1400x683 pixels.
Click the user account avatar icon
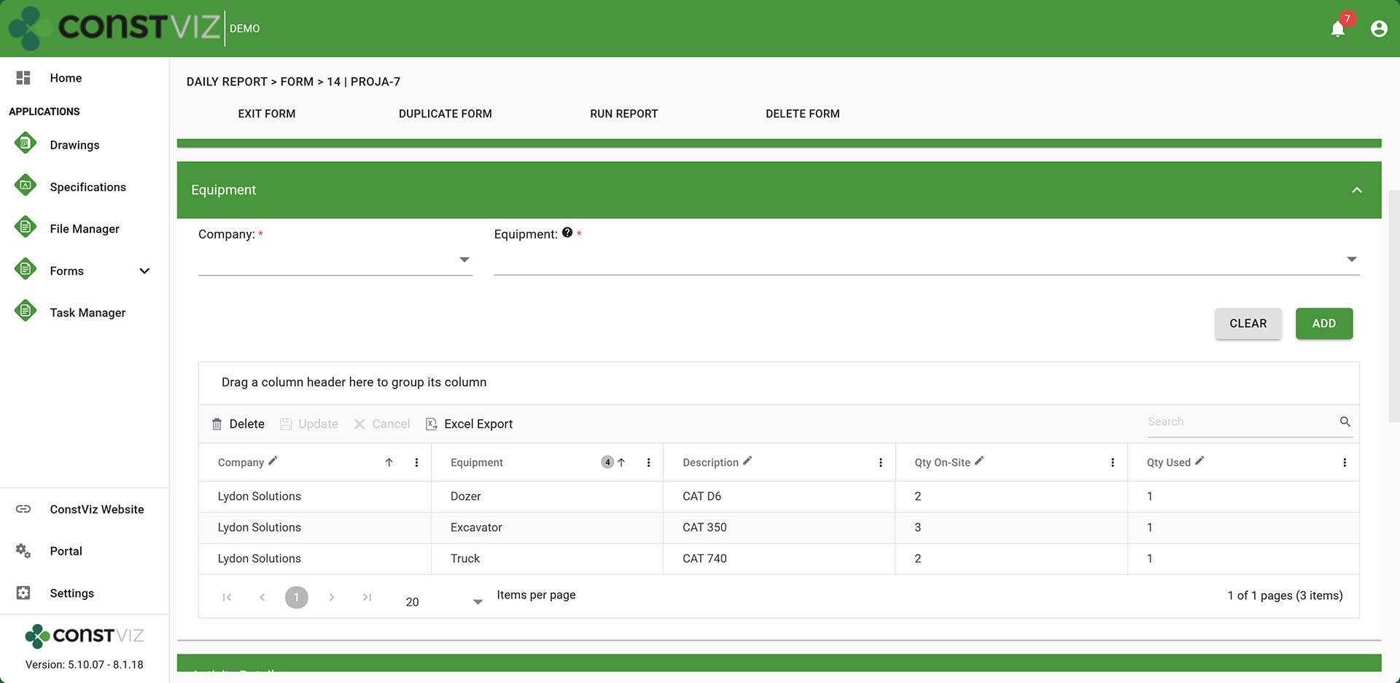click(x=1378, y=28)
